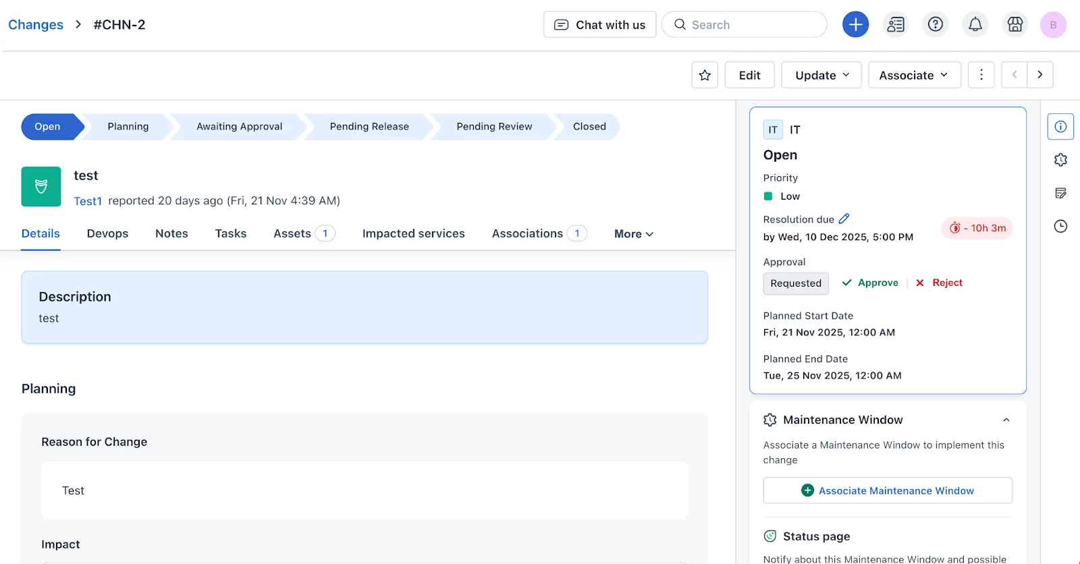Open the three-dot more actions menu
Viewport: 1080px width, 564px height.
(x=981, y=75)
